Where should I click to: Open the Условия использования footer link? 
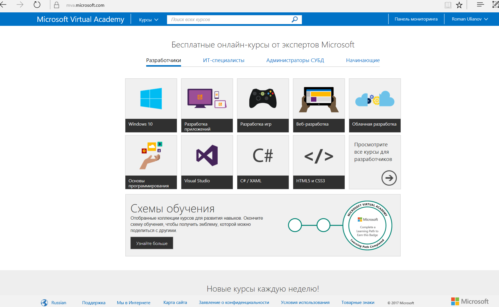(305, 303)
